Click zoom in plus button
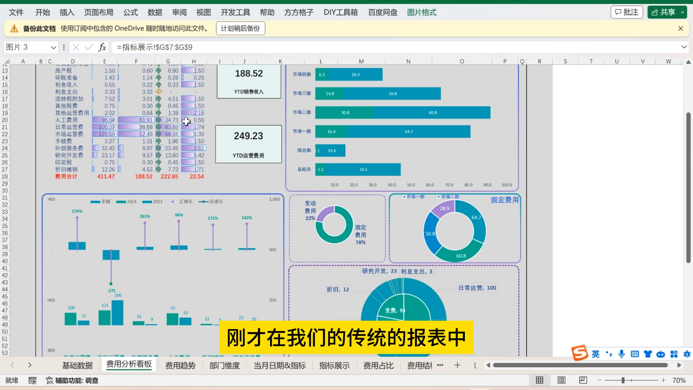The image size is (693, 390). click(663, 380)
